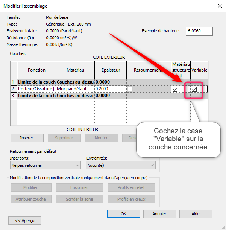Toggle Matériau structurel checkbox for layer 2

[x=175, y=89]
